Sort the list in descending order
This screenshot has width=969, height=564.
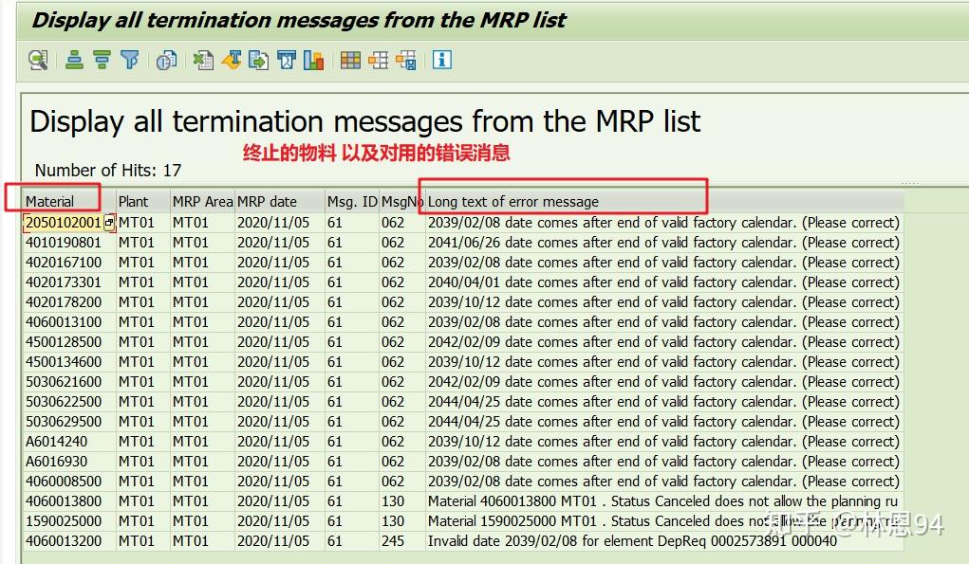tap(102, 60)
